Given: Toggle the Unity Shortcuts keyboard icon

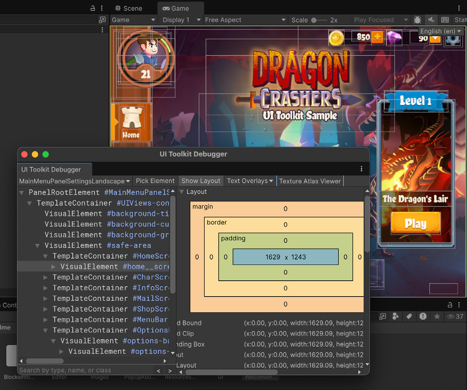Looking at the screenshot, I should (x=445, y=20).
